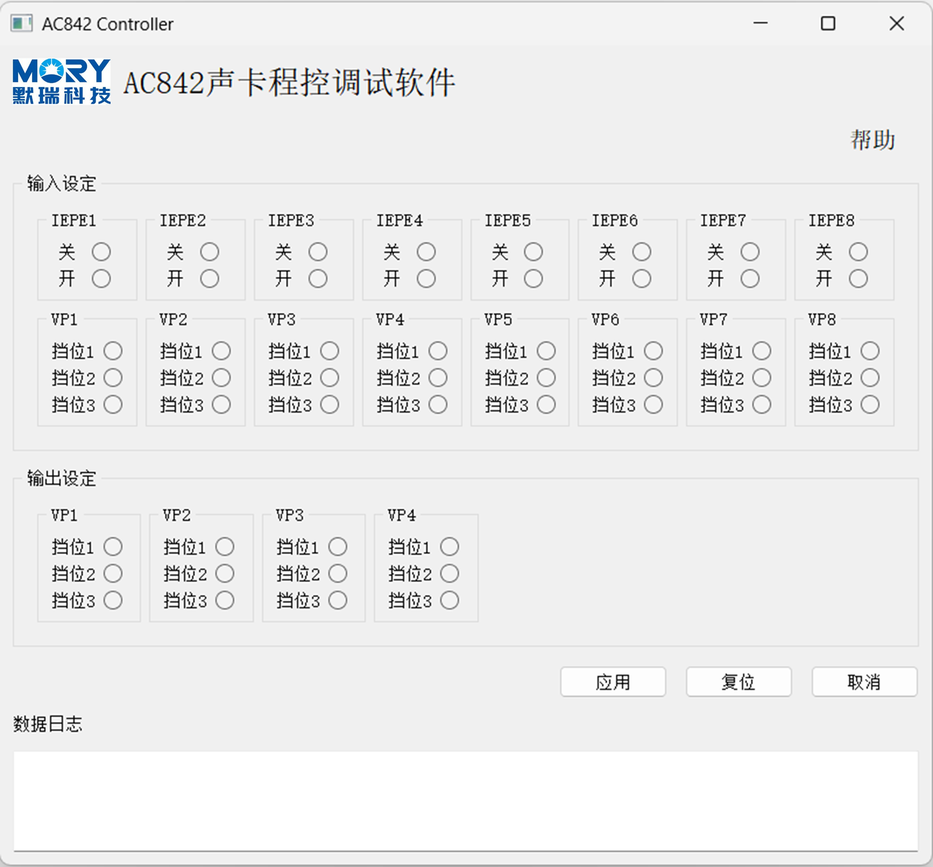The height and width of the screenshot is (867, 933).
Task: Maximize the AC842 Controller window
Action: 828,24
